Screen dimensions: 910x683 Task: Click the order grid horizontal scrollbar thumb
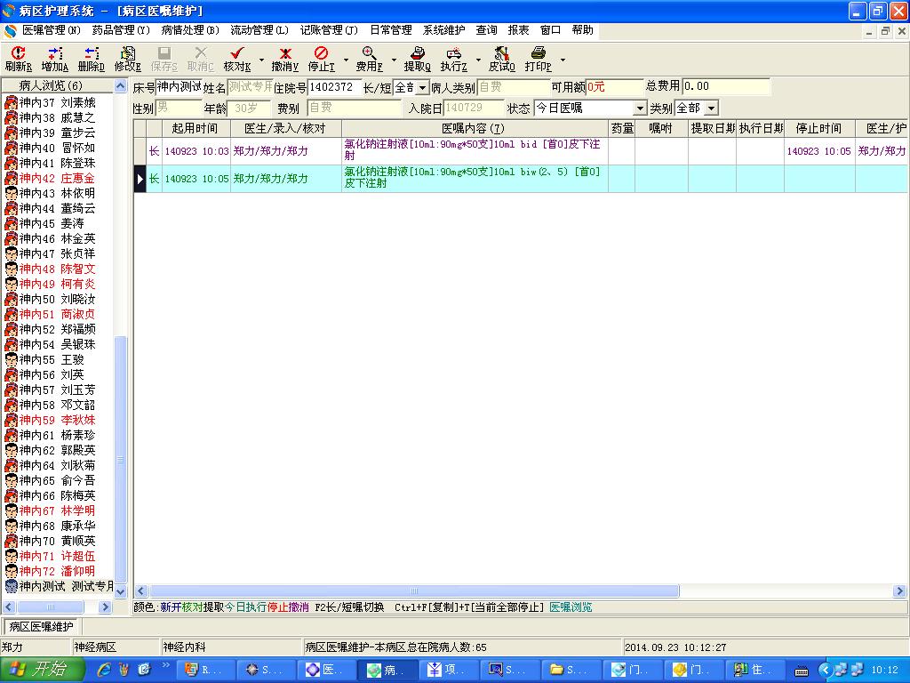tap(414, 591)
